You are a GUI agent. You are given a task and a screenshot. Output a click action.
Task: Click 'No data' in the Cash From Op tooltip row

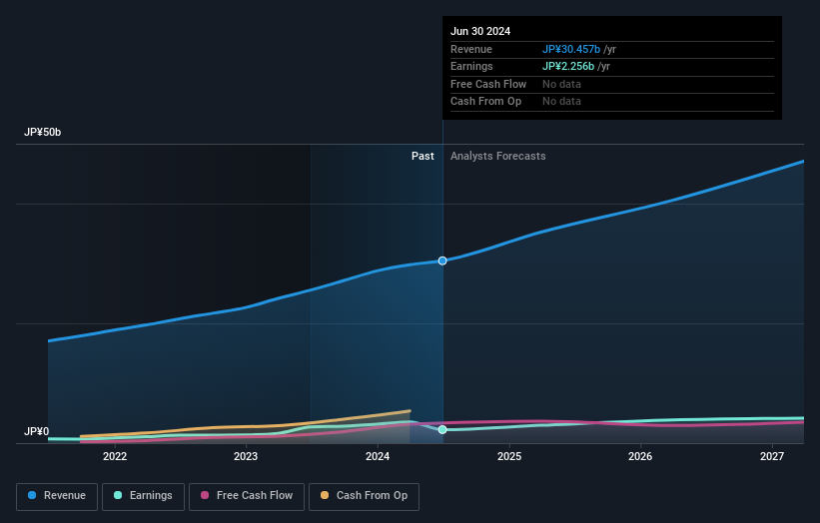click(561, 102)
